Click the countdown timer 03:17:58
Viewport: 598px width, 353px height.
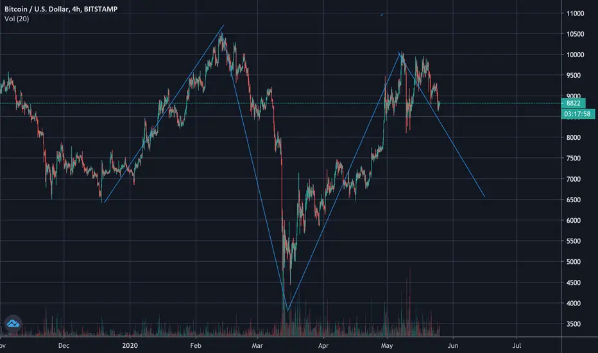[577, 114]
